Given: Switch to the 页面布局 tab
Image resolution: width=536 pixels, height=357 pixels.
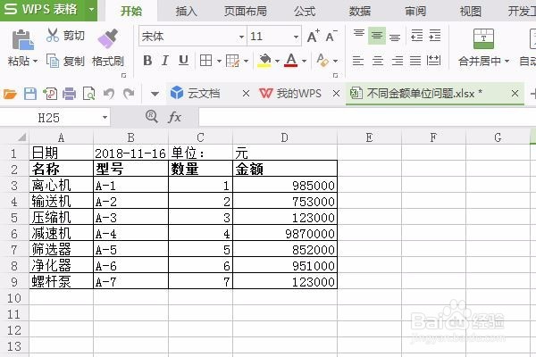Looking at the screenshot, I should (x=245, y=12).
